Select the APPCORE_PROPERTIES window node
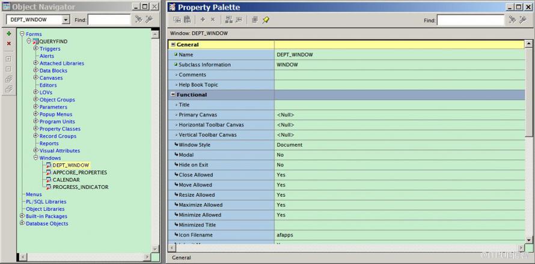This screenshot has height=264, width=535. (79, 172)
